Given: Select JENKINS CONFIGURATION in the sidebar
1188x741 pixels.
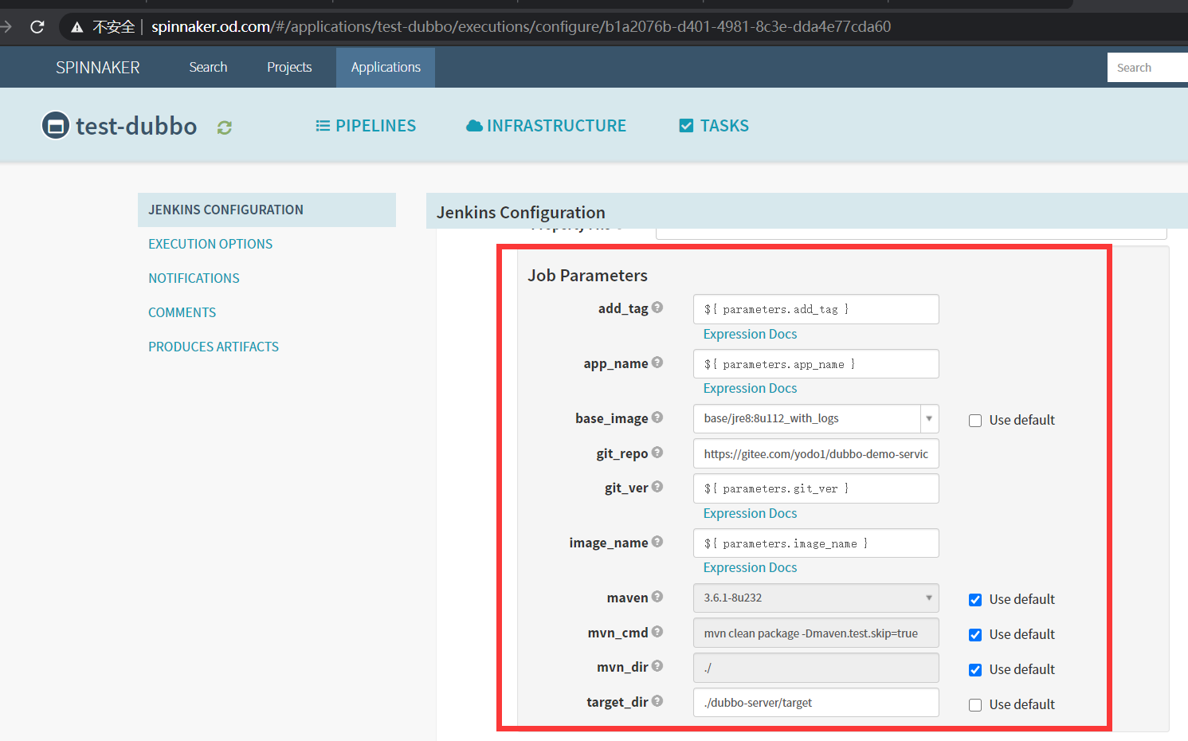Looking at the screenshot, I should point(267,210).
